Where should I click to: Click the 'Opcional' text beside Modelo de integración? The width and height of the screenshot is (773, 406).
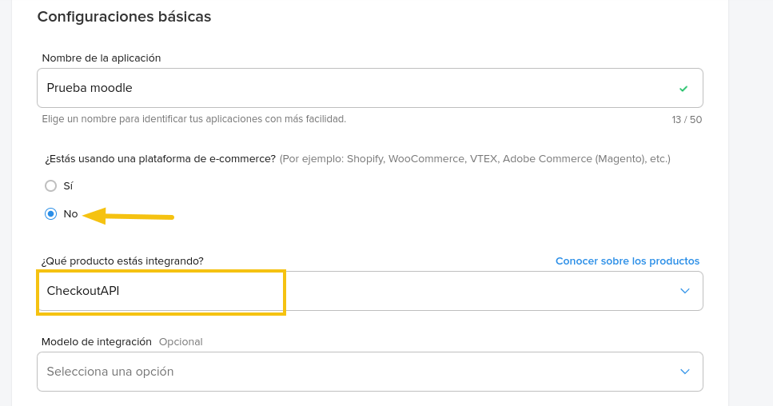pos(181,342)
